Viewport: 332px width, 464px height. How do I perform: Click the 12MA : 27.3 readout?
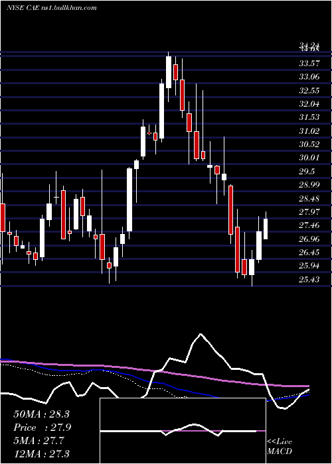(41, 454)
